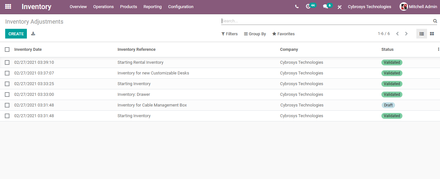Sort by Status column header
440x179 pixels.
tap(387, 50)
